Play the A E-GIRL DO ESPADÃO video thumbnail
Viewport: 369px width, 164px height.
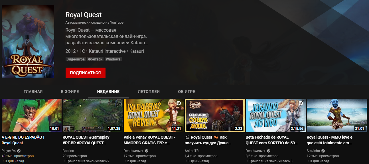click(x=32, y=116)
